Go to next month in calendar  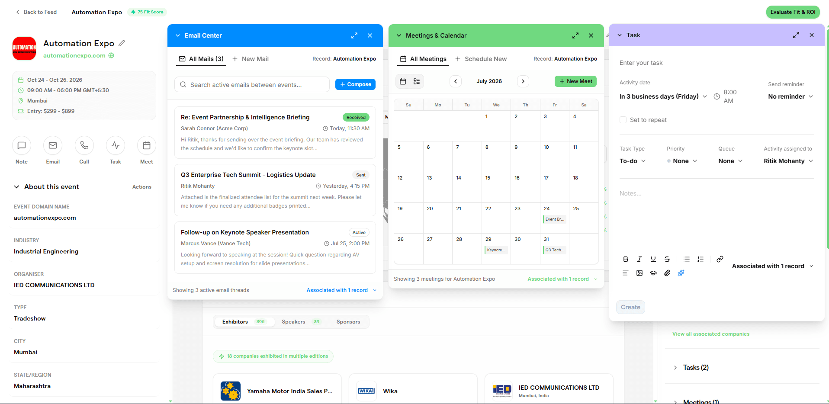(x=523, y=81)
